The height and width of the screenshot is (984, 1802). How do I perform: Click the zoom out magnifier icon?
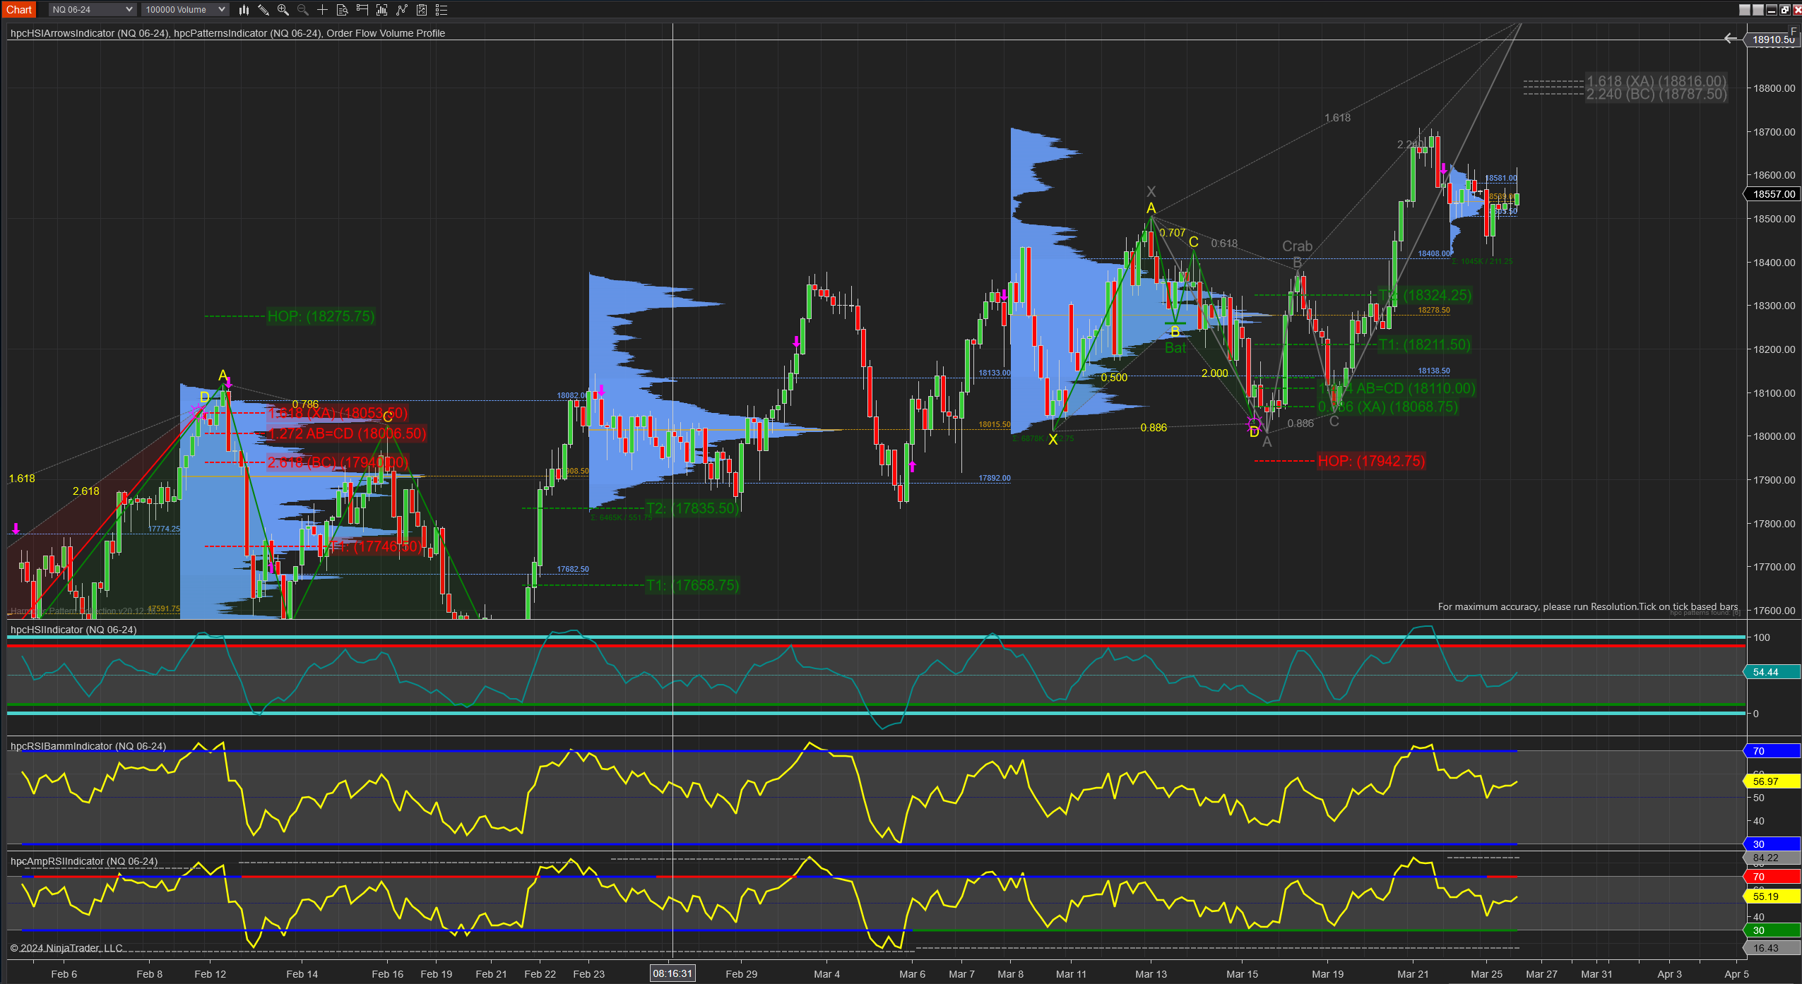pyautogui.click(x=303, y=9)
